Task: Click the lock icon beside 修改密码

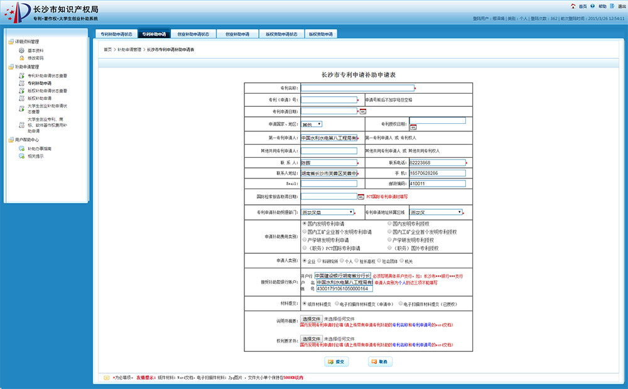Action: point(21,58)
